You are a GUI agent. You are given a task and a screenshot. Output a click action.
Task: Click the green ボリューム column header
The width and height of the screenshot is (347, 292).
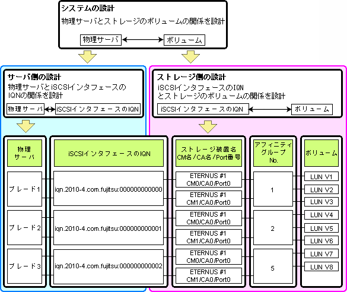[321, 153]
